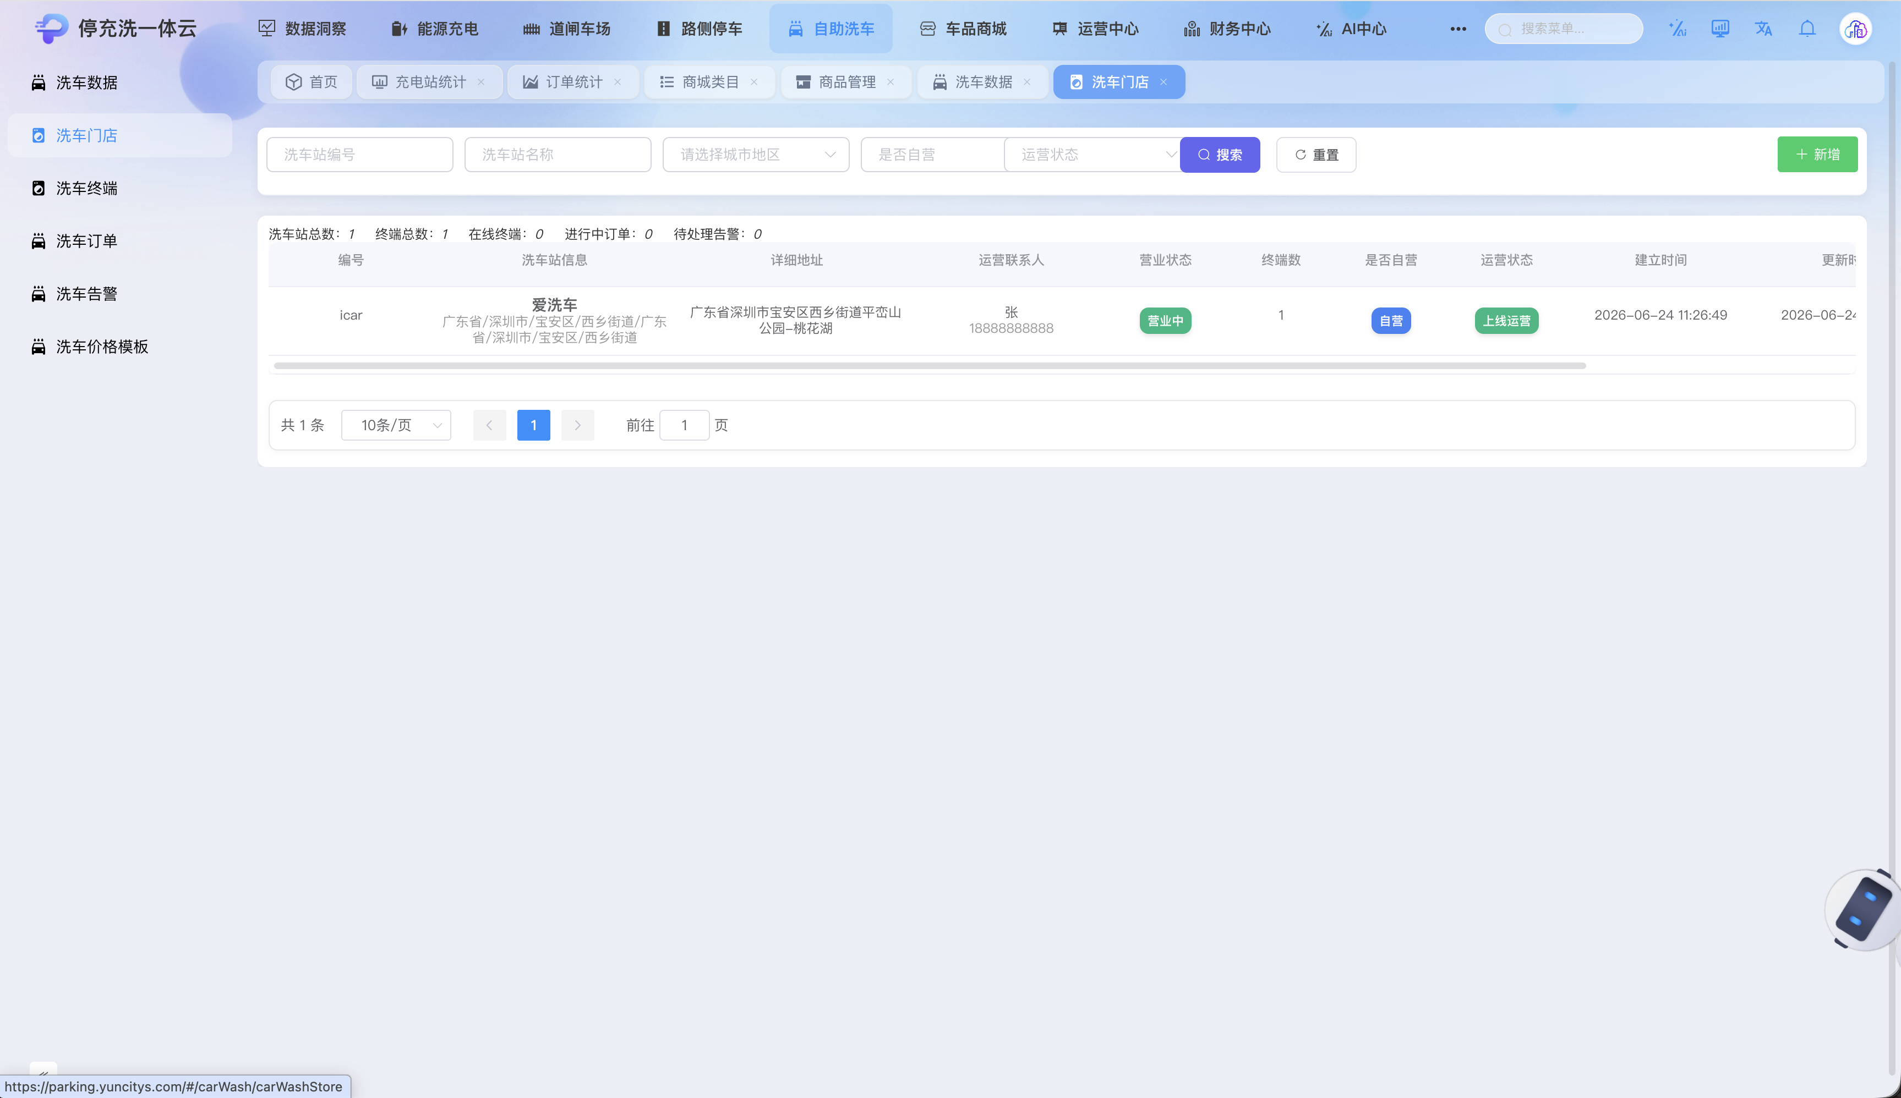Close the 商品管理 tab
The height and width of the screenshot is (1098, 1901).
(x=890, y=81)
